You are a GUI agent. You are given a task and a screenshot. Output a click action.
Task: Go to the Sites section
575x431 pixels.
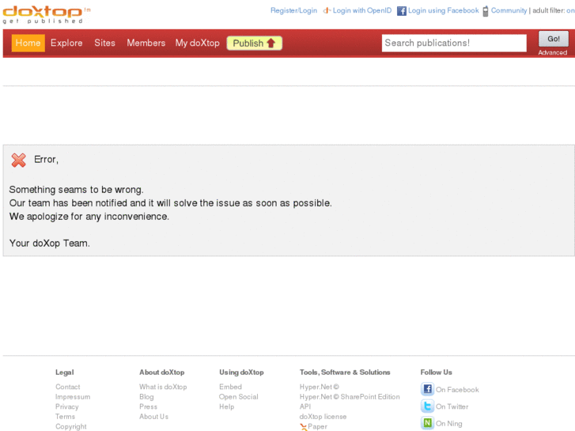(104, 43)
